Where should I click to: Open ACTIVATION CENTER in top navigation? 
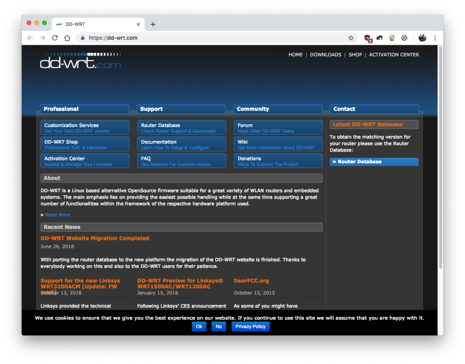(x=394, y=55)
